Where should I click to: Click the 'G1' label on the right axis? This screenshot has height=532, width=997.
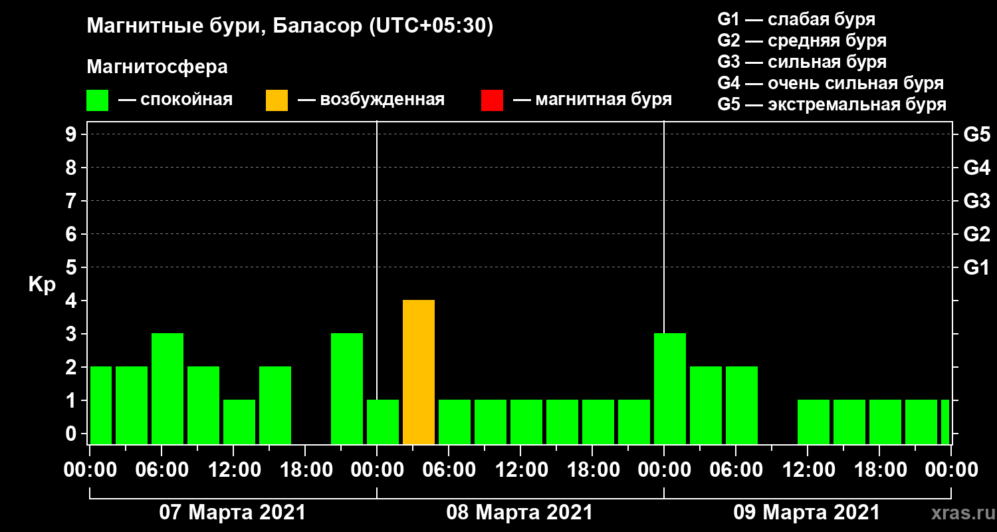pyautogui.click(x=976, y=267)
